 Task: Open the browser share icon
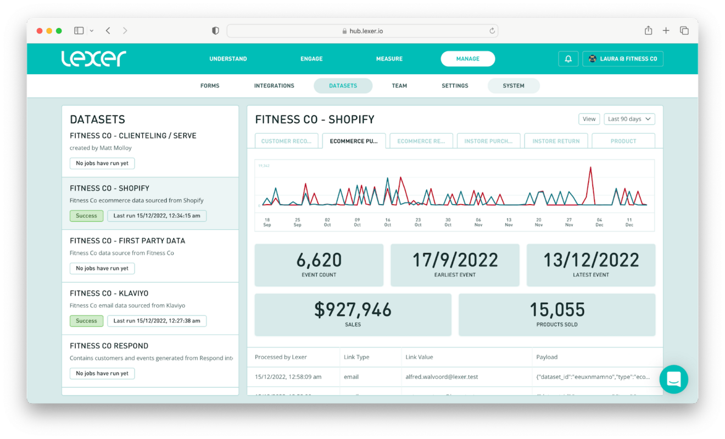[x=648, y=30]
